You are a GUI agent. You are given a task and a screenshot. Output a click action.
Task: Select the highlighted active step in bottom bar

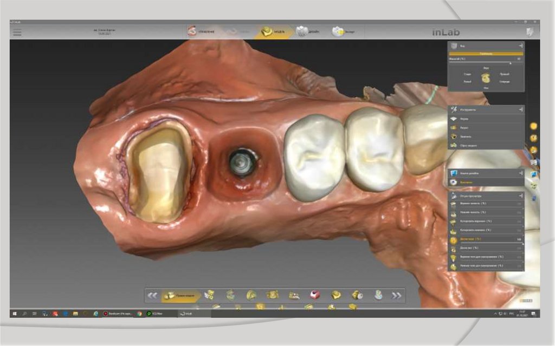tap(180, 296)
